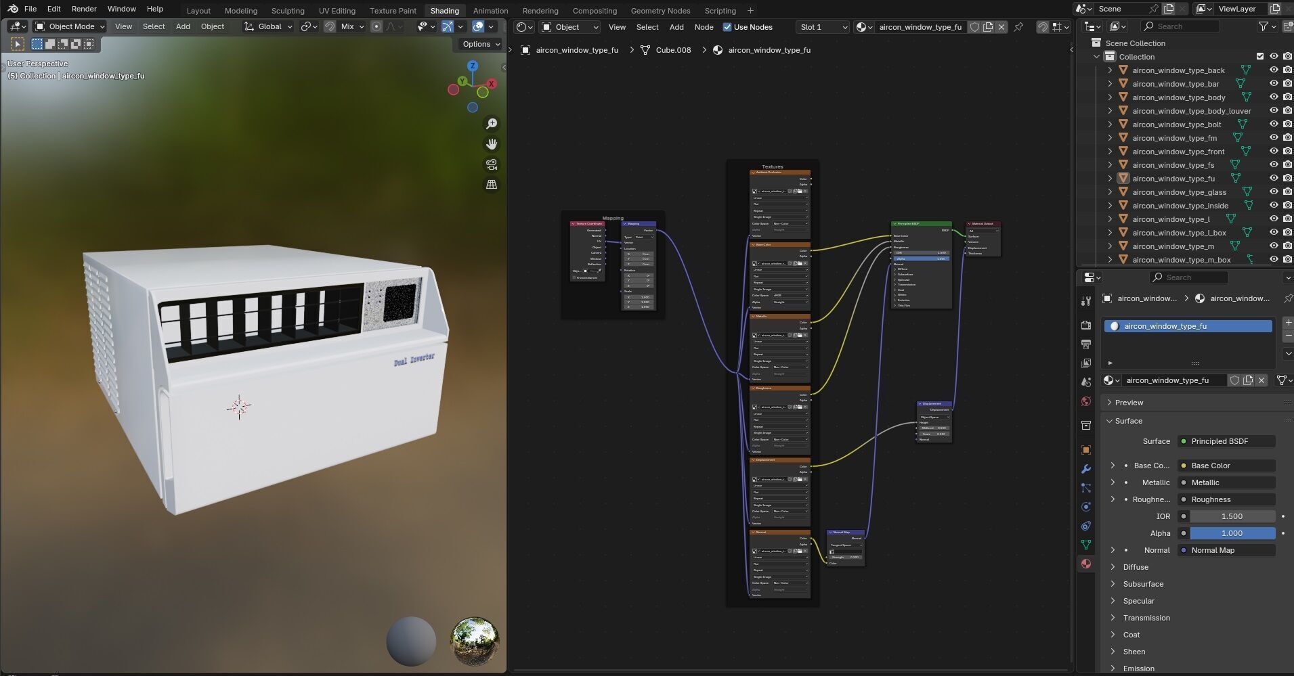The width and height of the screenshot is (1294, 676).
Task: Open the outliner filter funnel
Action: tap(1264, 26)
